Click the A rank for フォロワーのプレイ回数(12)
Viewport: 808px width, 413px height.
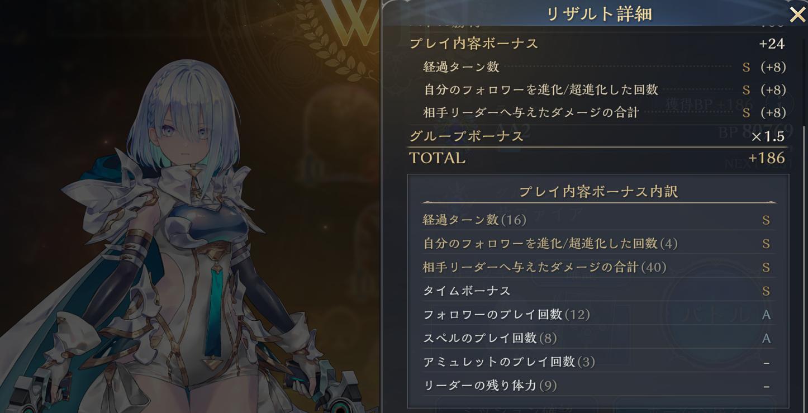pyautogui.click(x=766, y=315)
